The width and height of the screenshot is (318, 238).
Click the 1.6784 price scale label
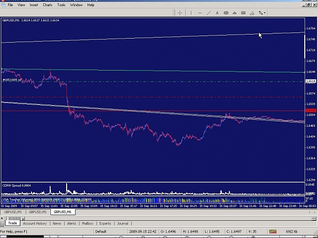tap(311, 28)
